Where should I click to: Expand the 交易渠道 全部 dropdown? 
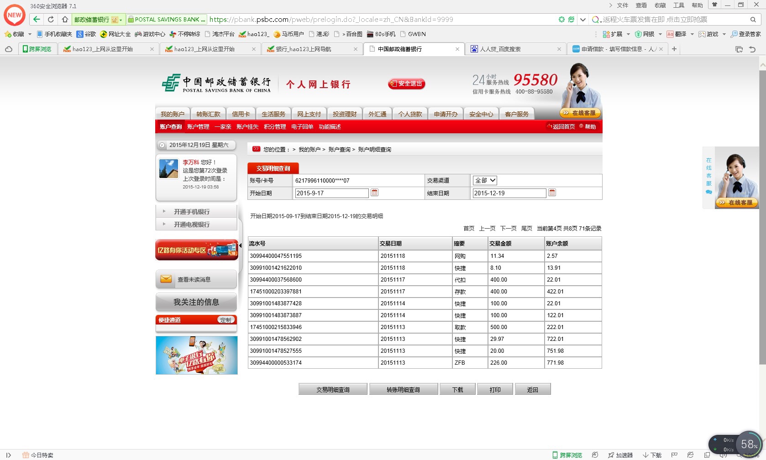[x=485, y=180]
